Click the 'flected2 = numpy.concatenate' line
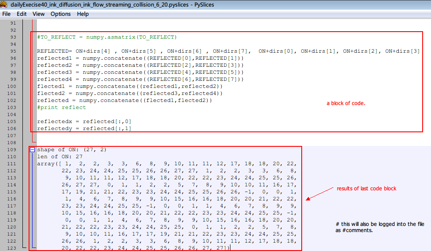The height and width of the screenshot is (251, 431). coord(130,93)
